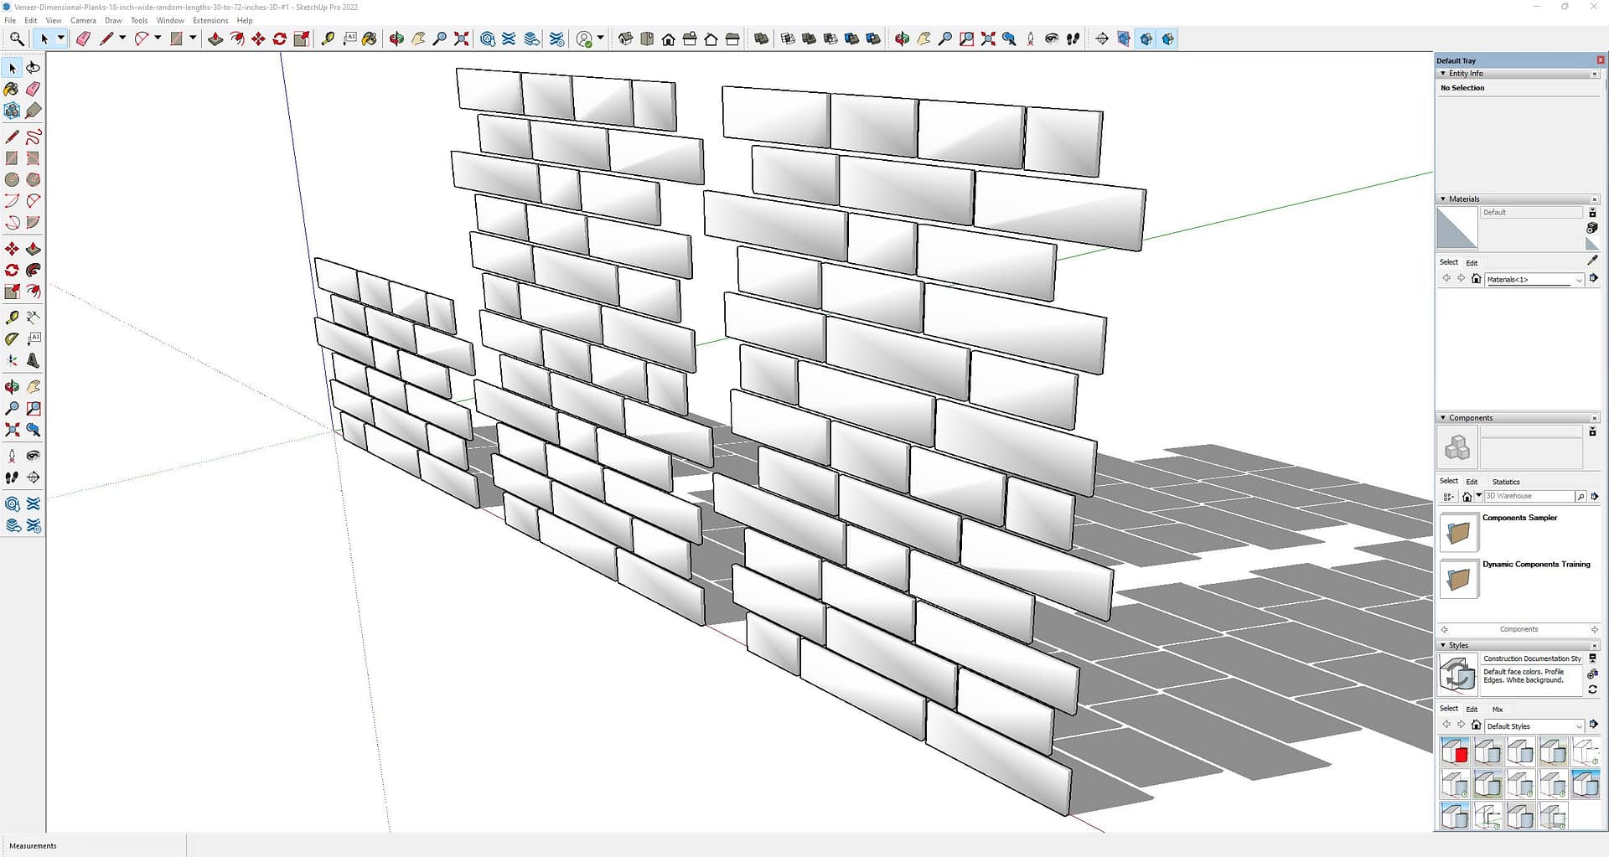Image resolution: width=1609 pixels, height=857 pixels.
Task: Activate the Orbit tool in top toolbar
Action: [396, 39]
